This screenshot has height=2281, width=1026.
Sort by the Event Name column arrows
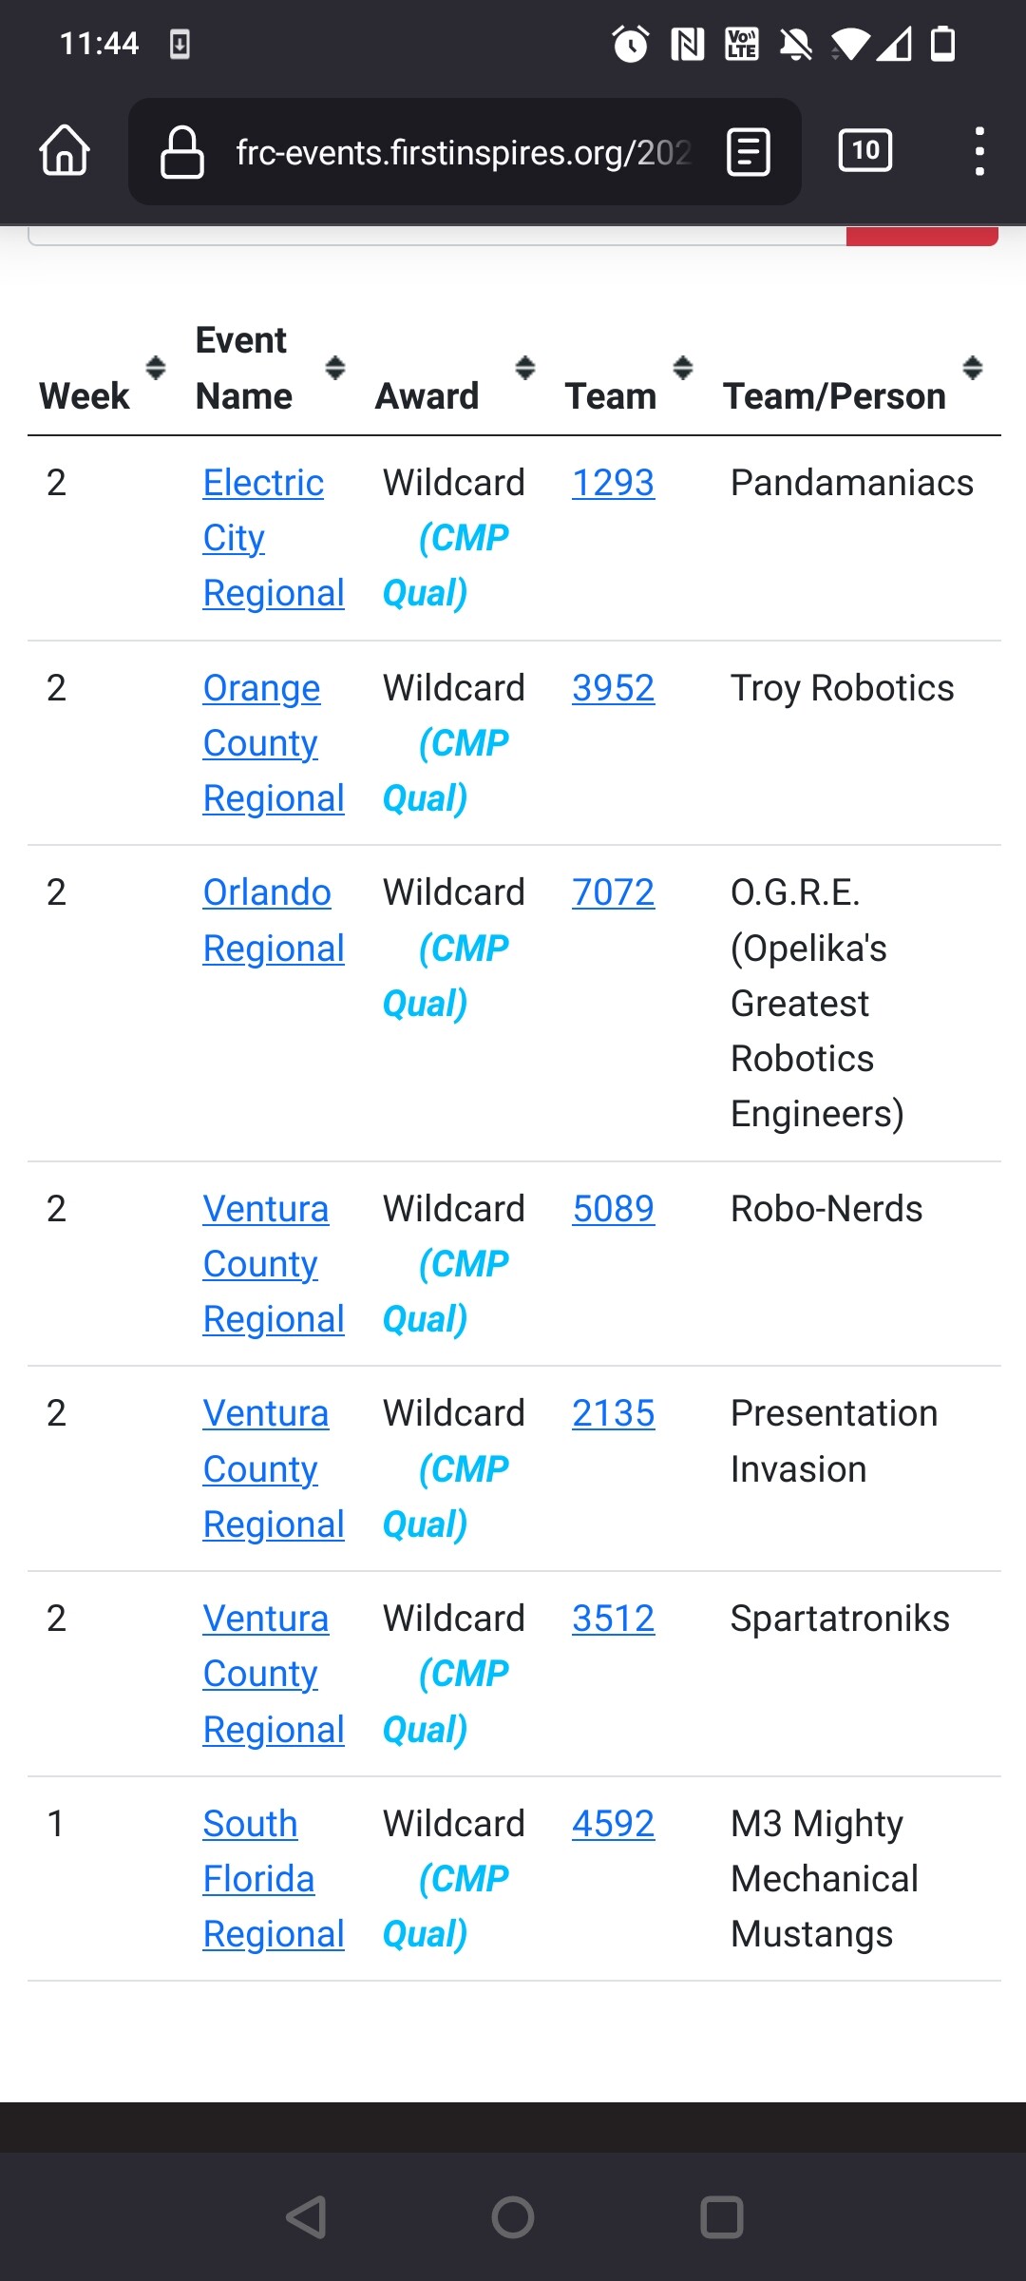click(x=334, y=368)
